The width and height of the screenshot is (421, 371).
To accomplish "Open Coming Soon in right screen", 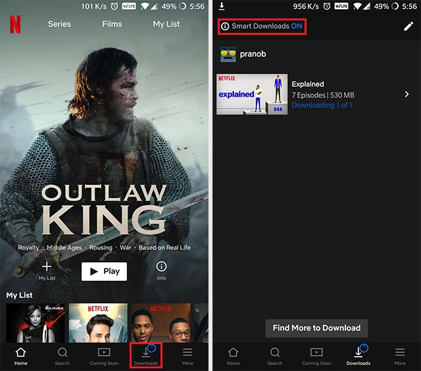I will pos(316,357).
